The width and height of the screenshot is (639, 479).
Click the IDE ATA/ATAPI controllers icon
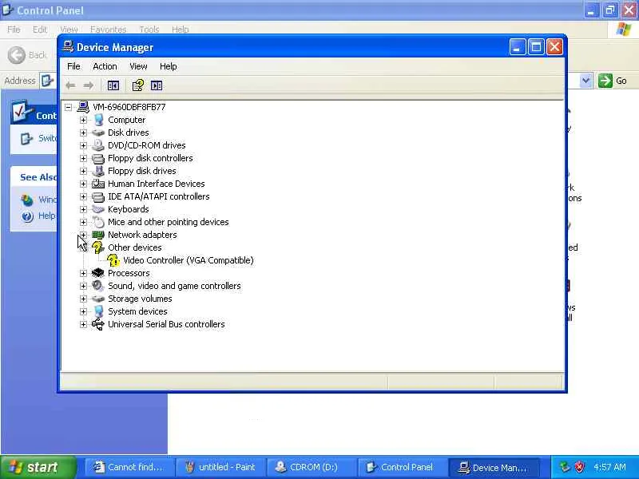pyautogui.click(x=98, y=196)
